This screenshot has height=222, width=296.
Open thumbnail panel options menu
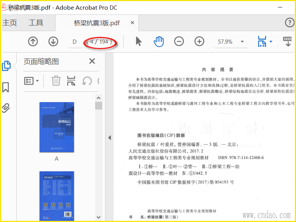click(31, 81)
